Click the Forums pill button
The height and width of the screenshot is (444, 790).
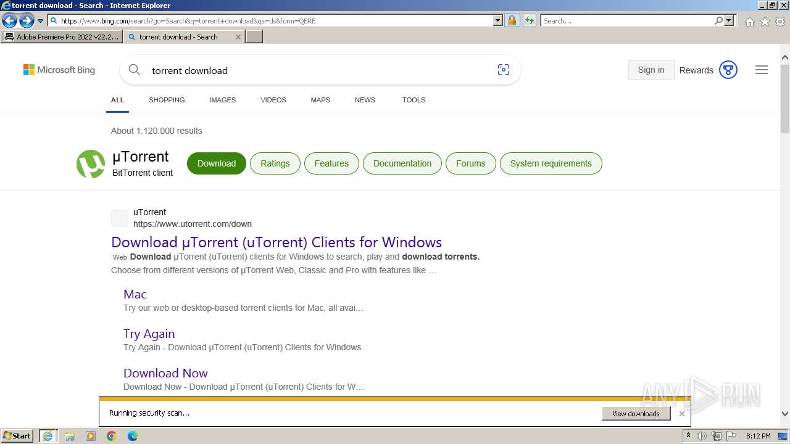[471, 163]
